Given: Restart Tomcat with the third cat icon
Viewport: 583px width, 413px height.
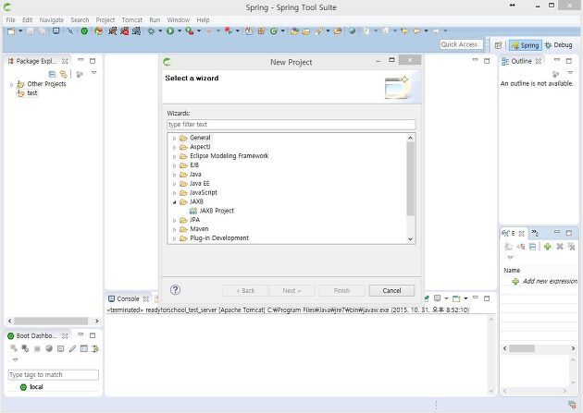Looking at the screenshot, I should coord(137,31).
